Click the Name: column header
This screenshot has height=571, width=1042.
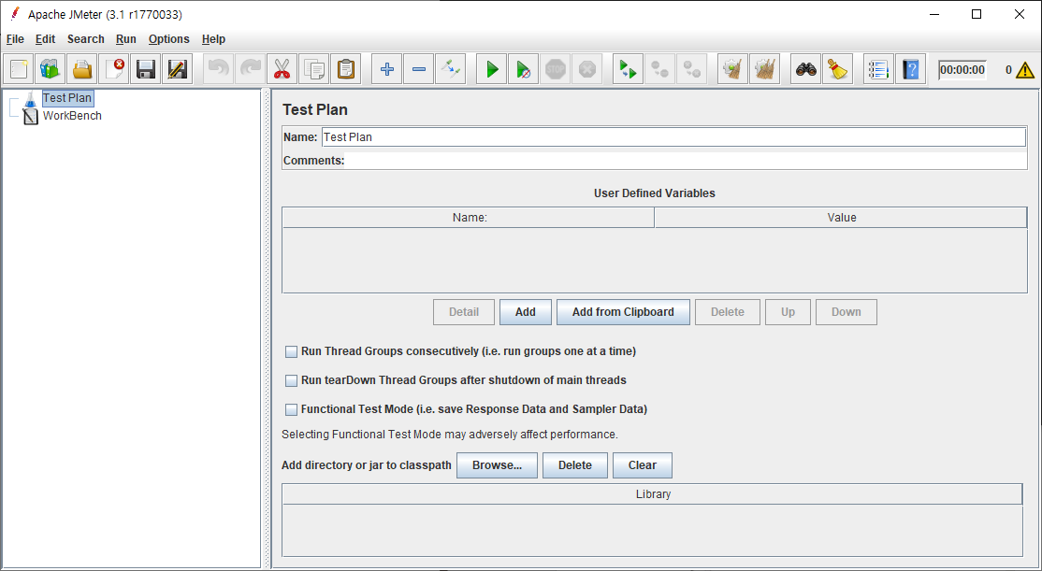469,218
